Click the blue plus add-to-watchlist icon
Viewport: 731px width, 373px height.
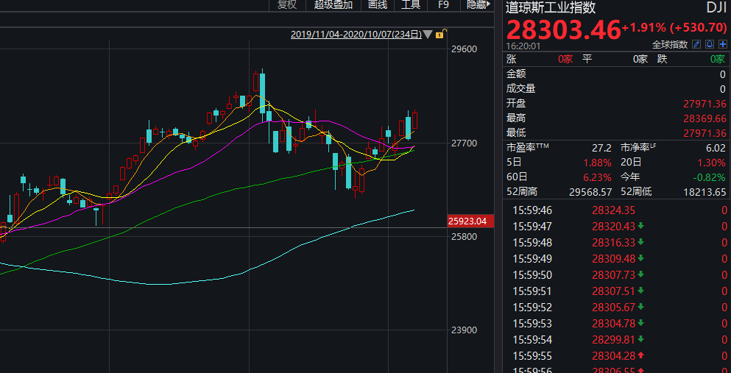723,45
